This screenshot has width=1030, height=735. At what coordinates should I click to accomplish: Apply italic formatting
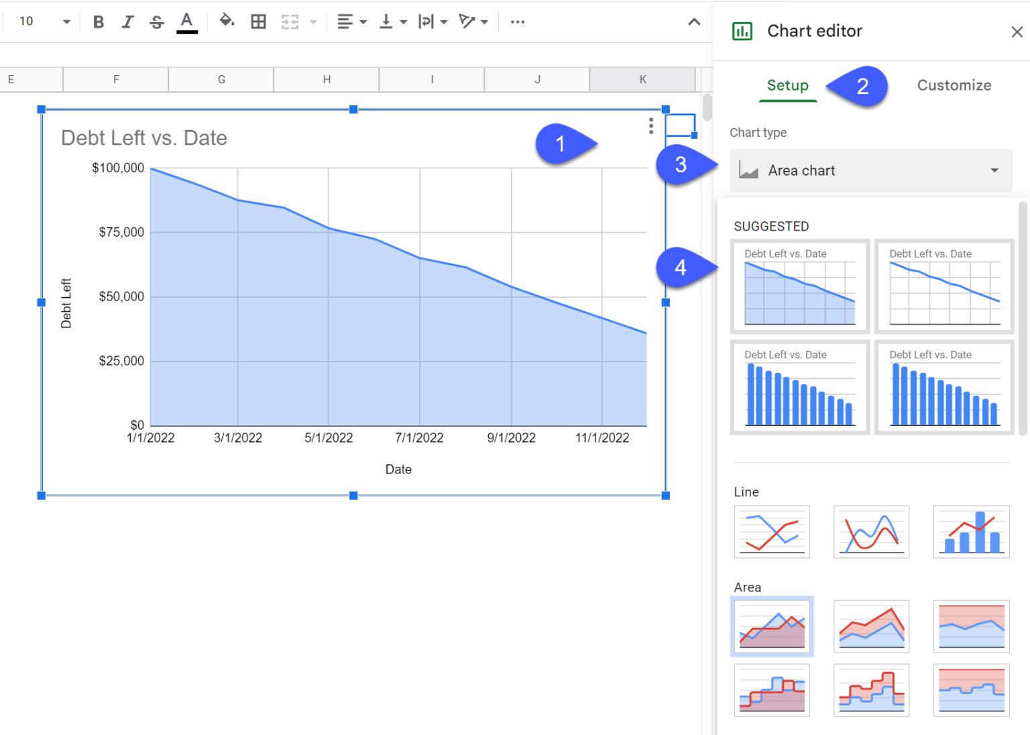pyautogui.click(x=127, y=21)
